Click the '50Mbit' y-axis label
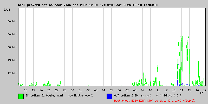 coord(12,34)
